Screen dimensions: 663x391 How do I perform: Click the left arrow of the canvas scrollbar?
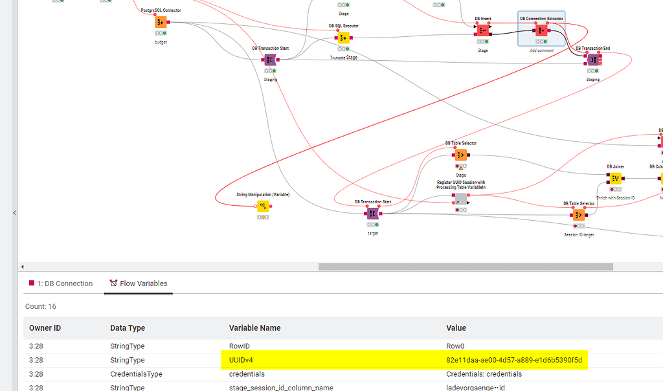click(x=23, y=266)
